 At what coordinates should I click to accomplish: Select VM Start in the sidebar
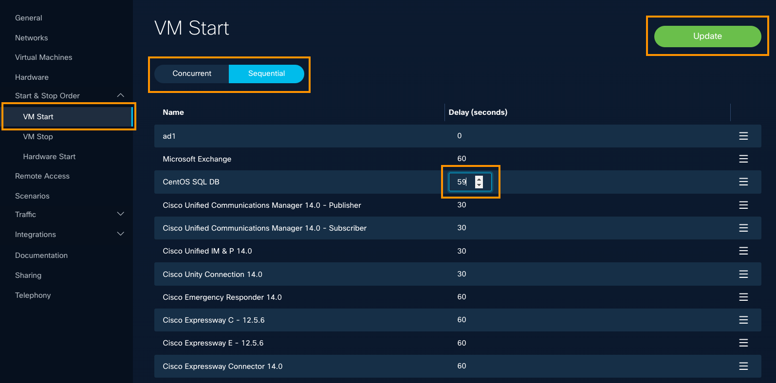click(68, 117)
